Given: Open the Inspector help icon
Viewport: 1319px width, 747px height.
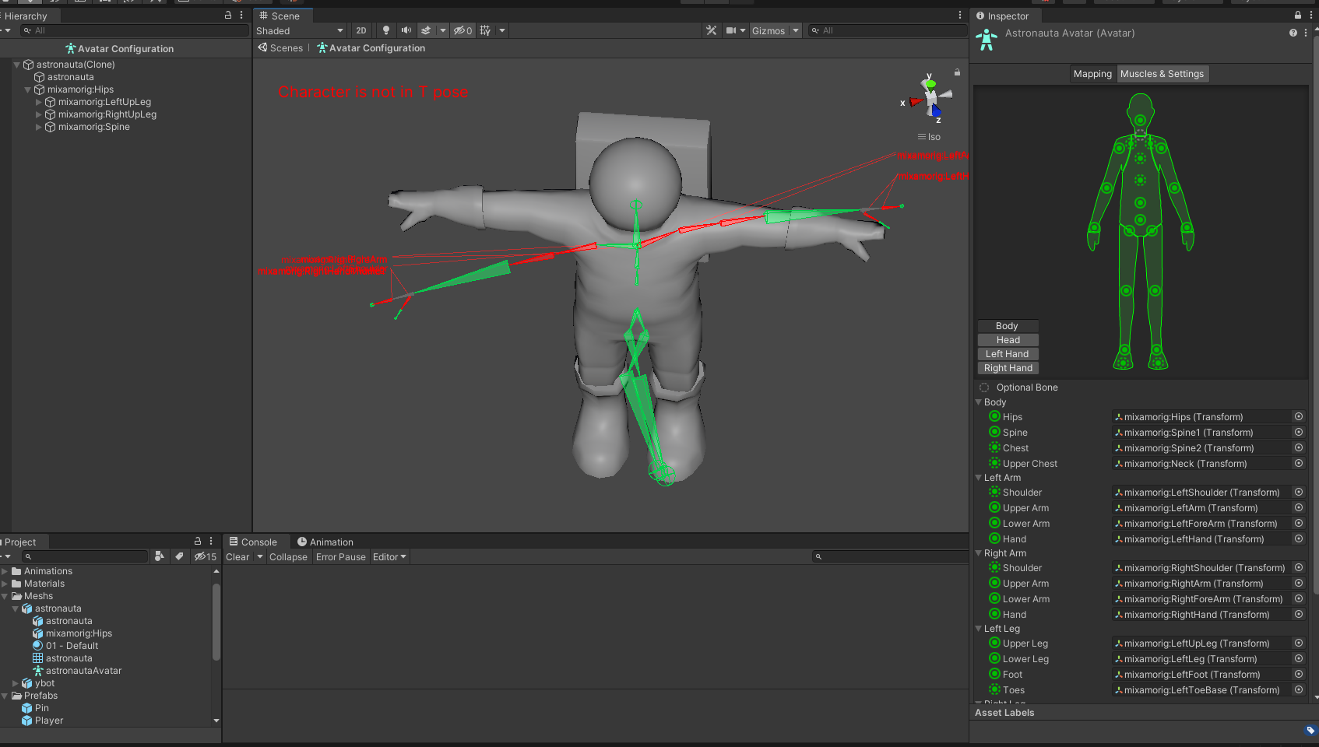Looking at the screenshot, I should pos(1293,33).
